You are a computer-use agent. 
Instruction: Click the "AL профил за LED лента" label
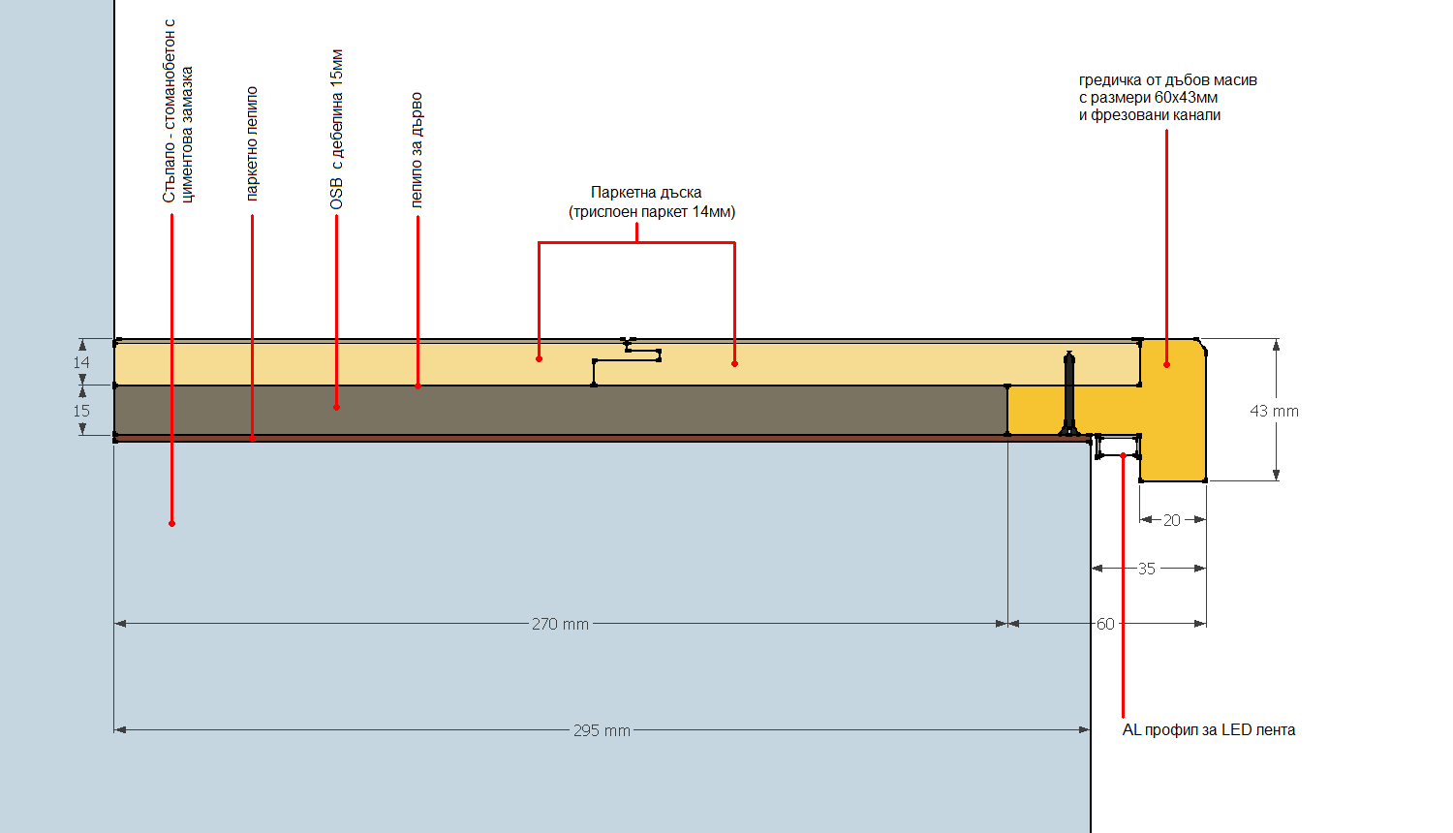coord(1208,730)
